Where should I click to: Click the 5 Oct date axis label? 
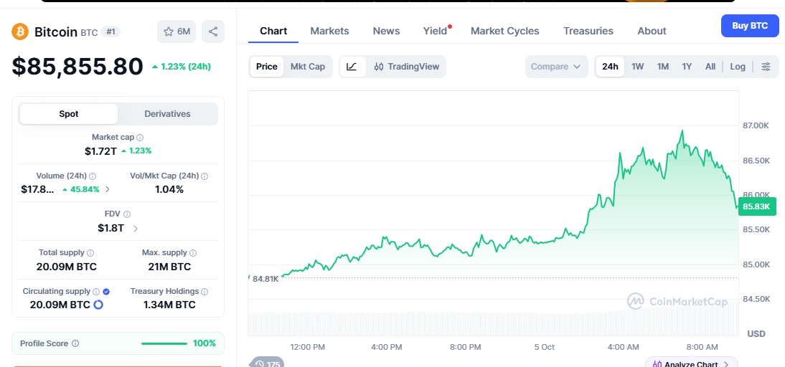(544, 347)
